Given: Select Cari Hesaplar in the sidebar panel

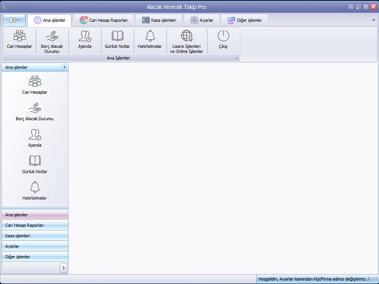Looking at the screenshot, I should (x=35, y=85).
